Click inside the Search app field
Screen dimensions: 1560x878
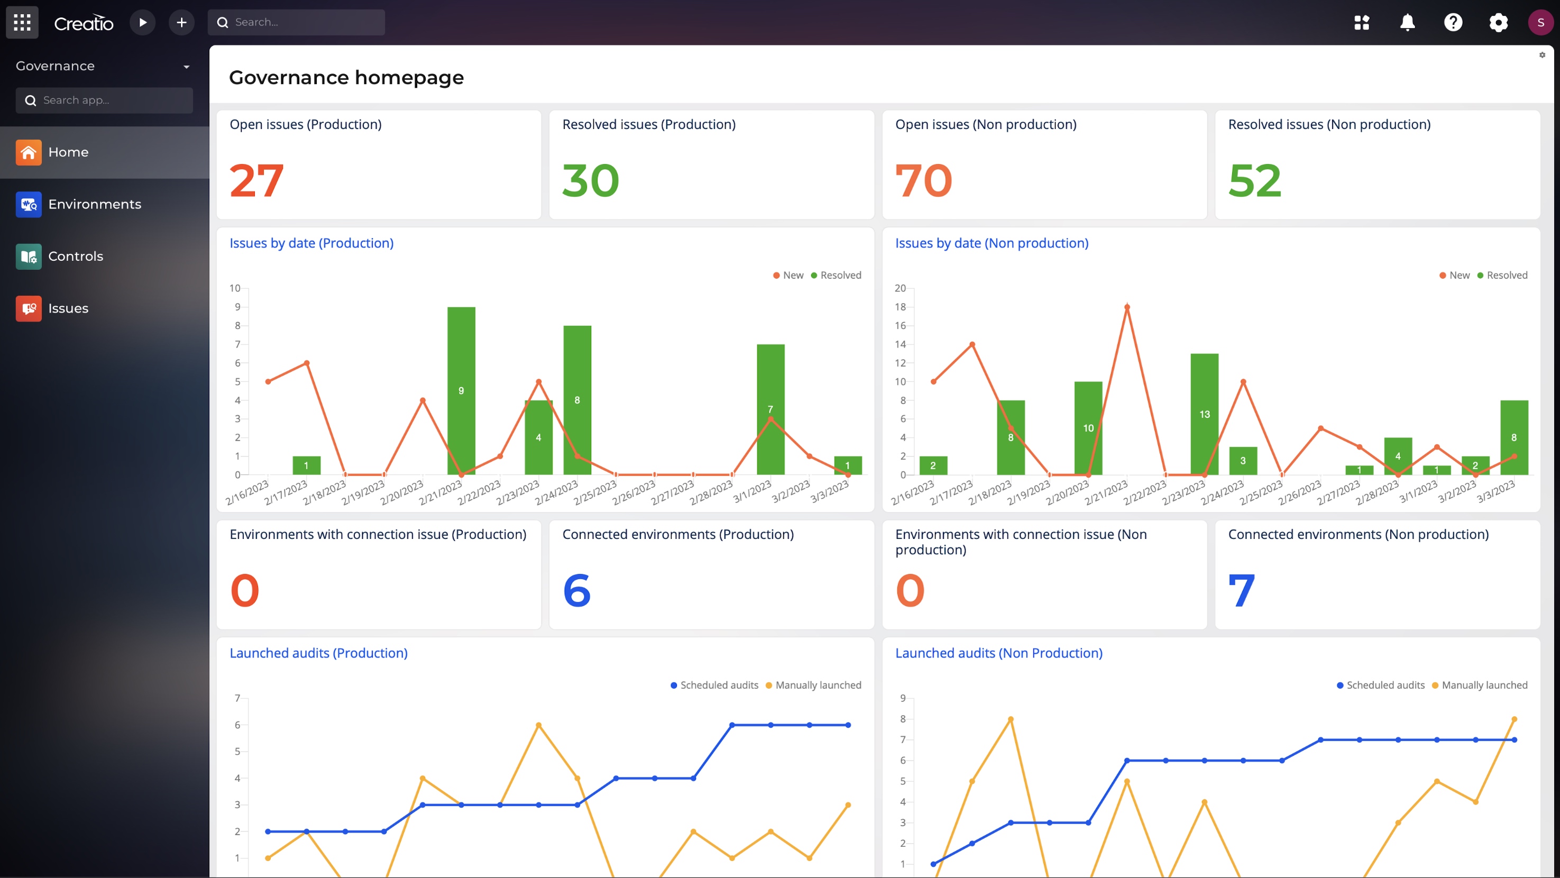[104, 100]
